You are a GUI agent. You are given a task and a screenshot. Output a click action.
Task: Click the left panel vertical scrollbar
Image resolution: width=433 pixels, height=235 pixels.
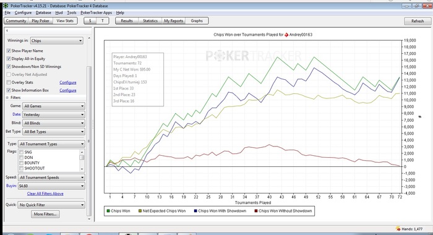pyautogui.click(x=89, y=141)
